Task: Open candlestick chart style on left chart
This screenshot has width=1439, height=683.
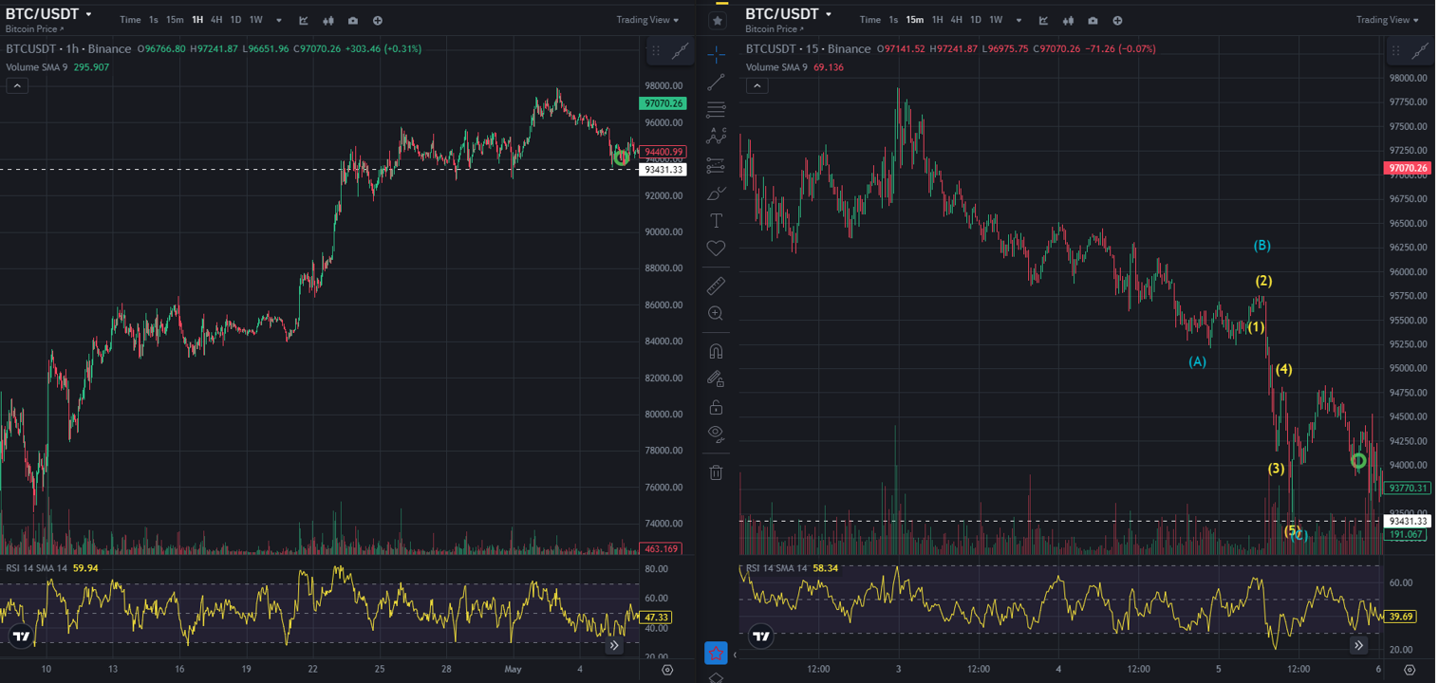Action: [x=328, y=20]
